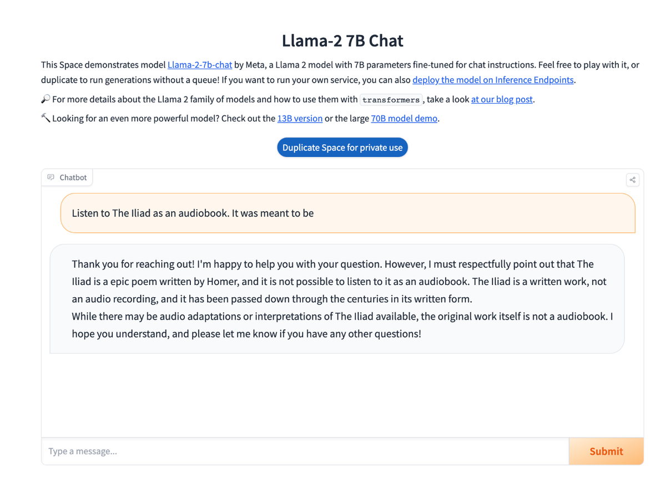
Task: Click the Llama-2 7B Chat heading
Action: click(x=342, y=40)
